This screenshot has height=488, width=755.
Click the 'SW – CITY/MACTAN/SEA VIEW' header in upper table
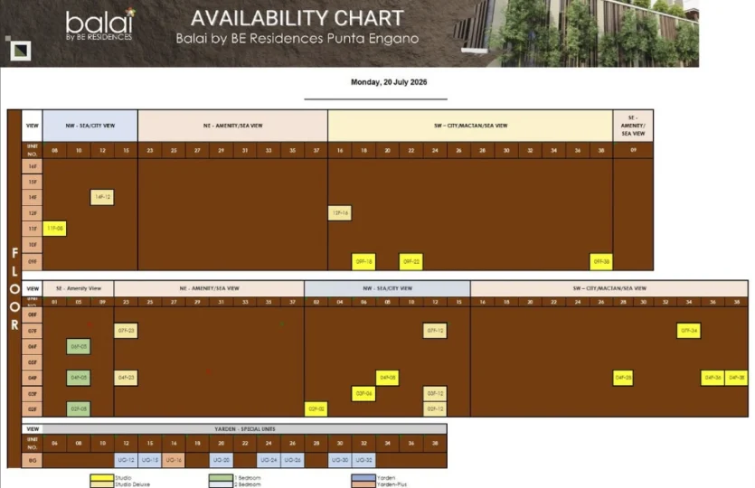click(x=470, y=126)
